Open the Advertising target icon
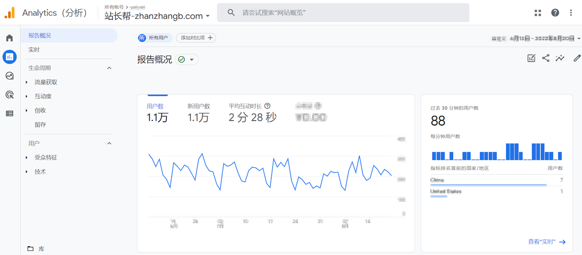This screenshot has height=255, width=582. 10,95
